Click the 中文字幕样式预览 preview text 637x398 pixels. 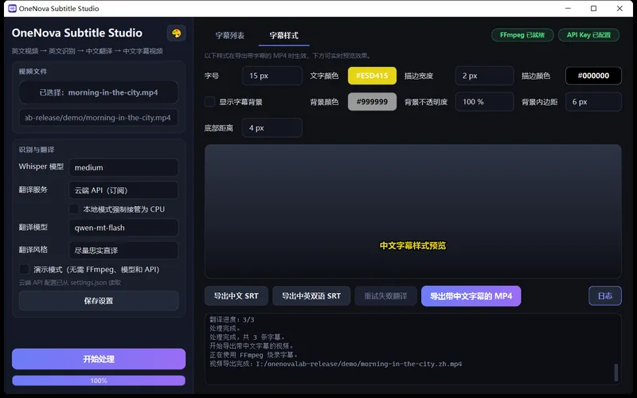[x=412, y=246]
